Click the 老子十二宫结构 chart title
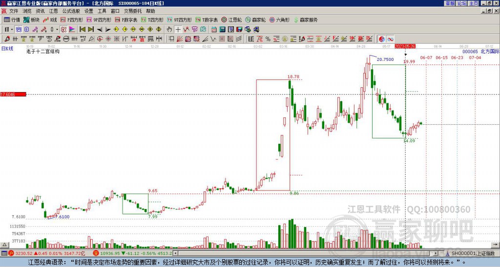 [43, 51]
